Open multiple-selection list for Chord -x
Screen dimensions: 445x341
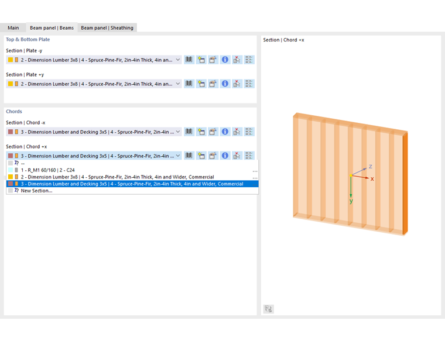click(249, 132)
